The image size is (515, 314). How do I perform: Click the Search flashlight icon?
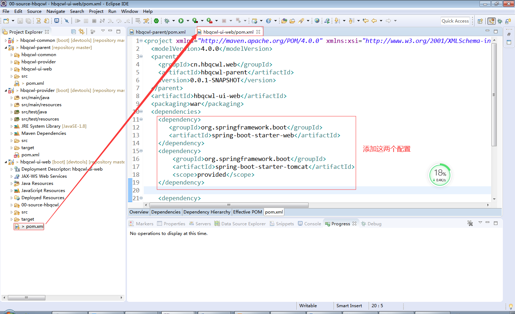tap(301, 21)
